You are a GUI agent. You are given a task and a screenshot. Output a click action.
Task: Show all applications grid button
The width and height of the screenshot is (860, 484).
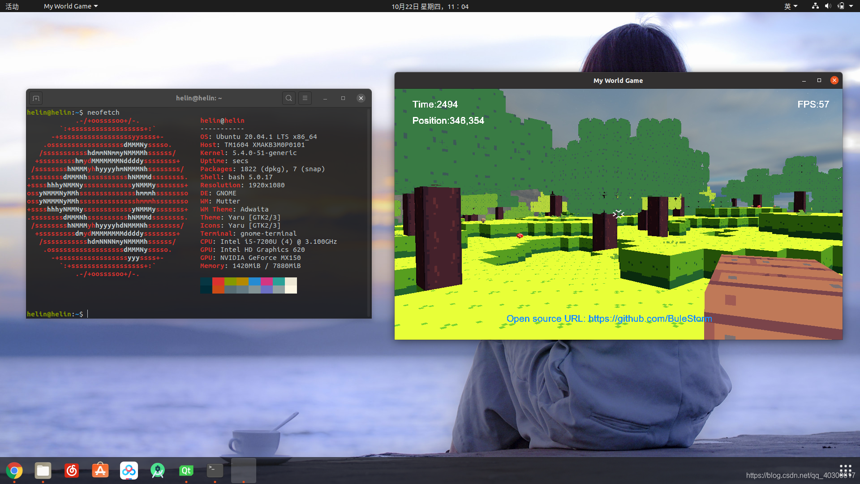(845, 471)
